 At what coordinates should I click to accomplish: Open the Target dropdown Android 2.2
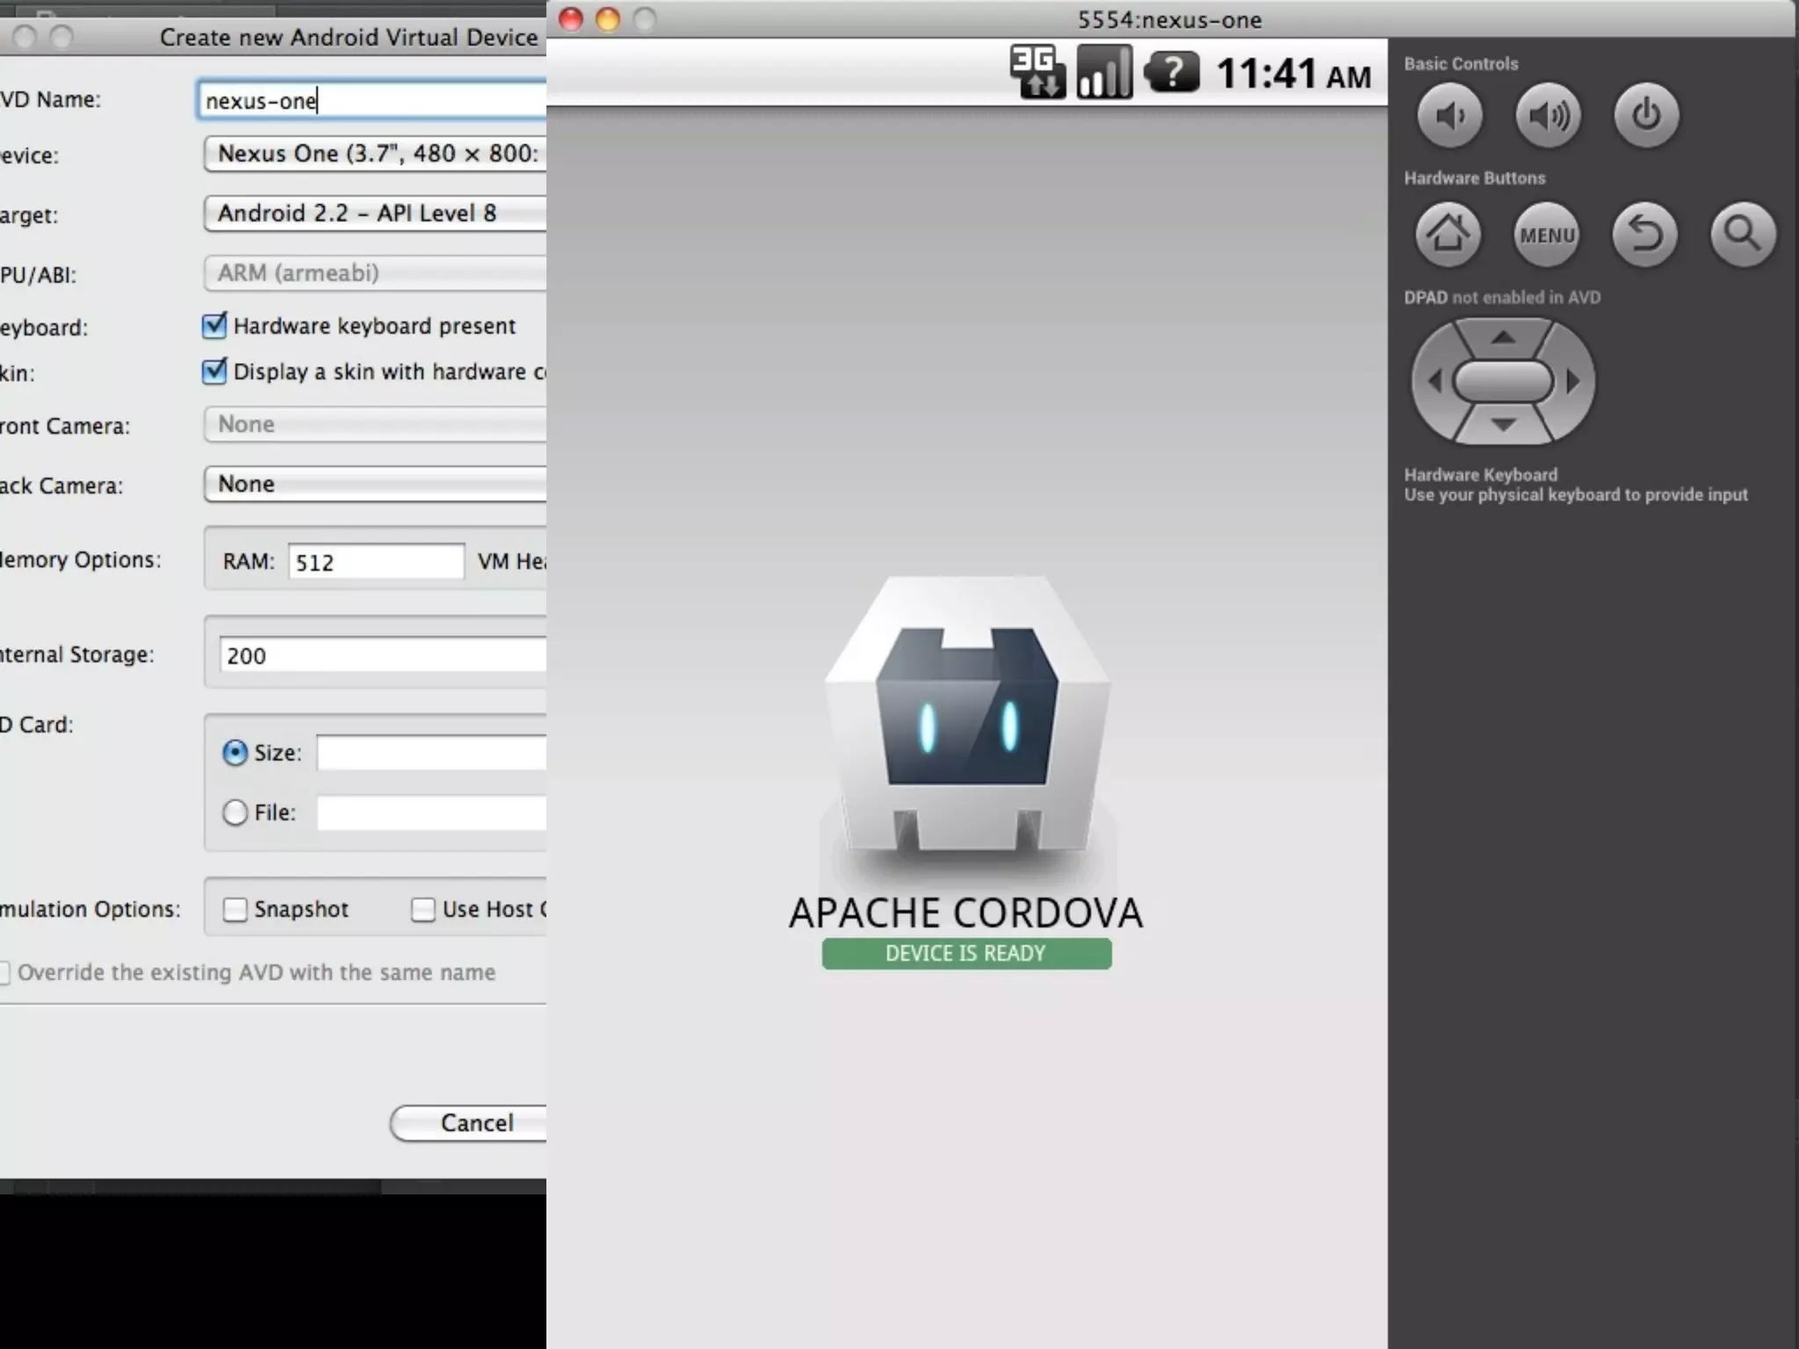click(375, 213)
